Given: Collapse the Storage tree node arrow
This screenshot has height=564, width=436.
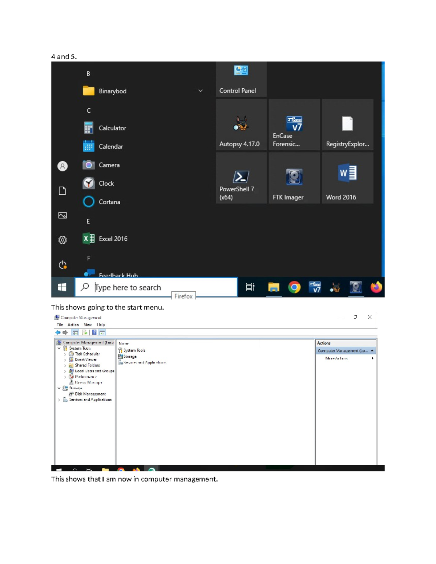Looking at the screenshot, I should pos(59,388).
